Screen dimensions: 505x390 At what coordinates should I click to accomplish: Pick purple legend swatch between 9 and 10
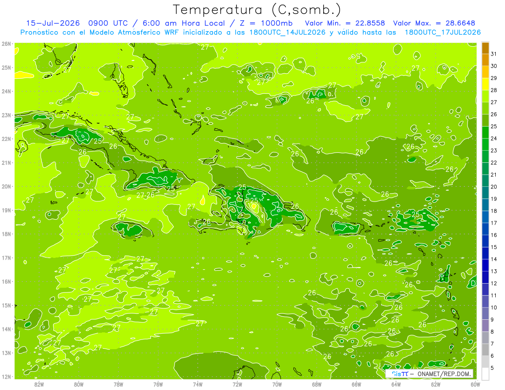(x=485, y=313)
